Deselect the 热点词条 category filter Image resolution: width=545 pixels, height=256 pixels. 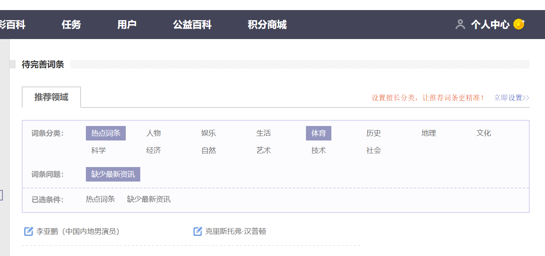click(106, 133)
